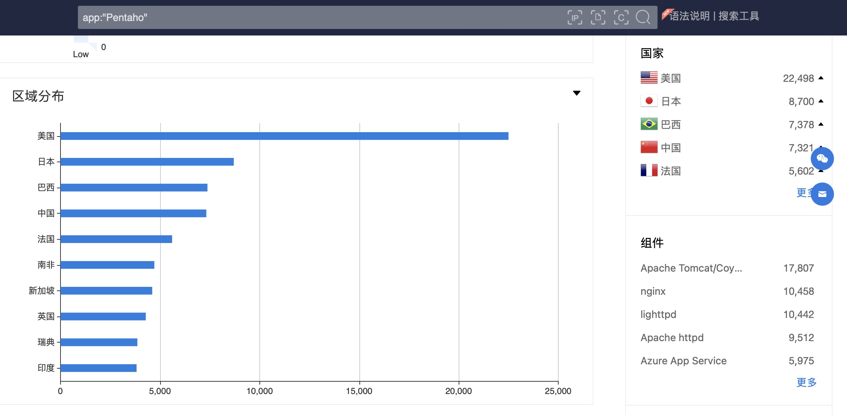Image resolution: width=847 pixels, height=415 pixels.
Task: Expand the triangle next to 7,378
Action: (821, 124)
